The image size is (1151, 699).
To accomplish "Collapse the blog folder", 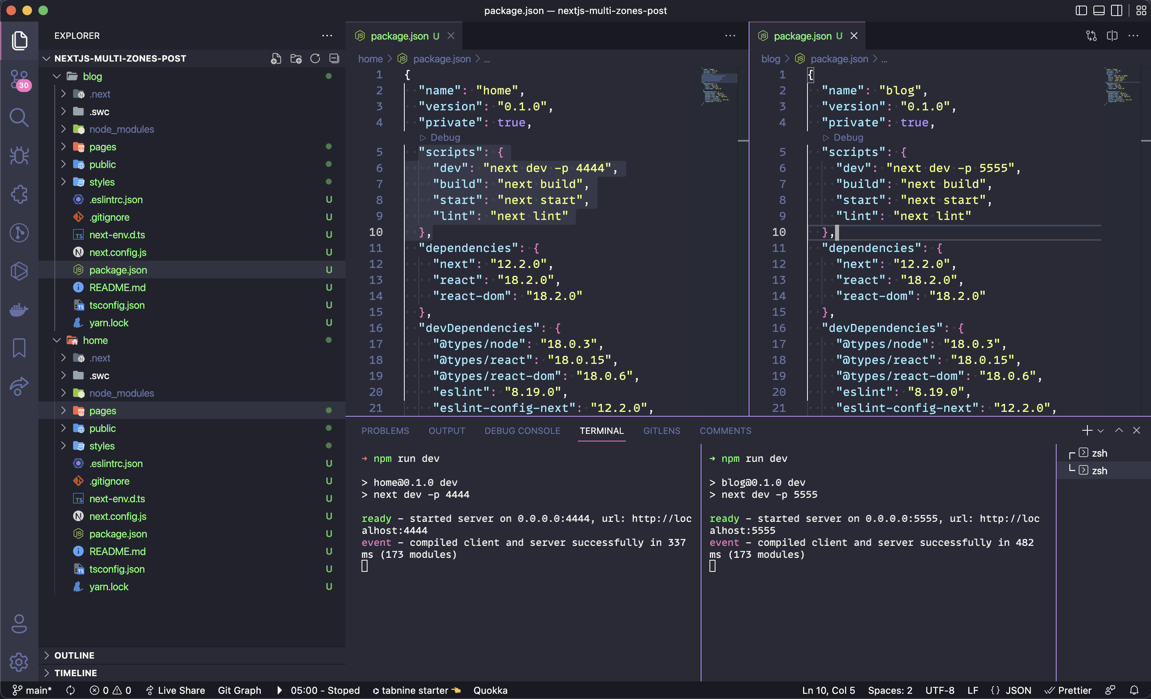I will (57, 76).
